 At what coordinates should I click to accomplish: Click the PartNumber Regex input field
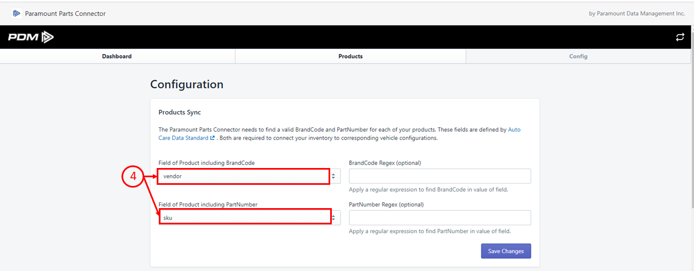pos(440,218)
